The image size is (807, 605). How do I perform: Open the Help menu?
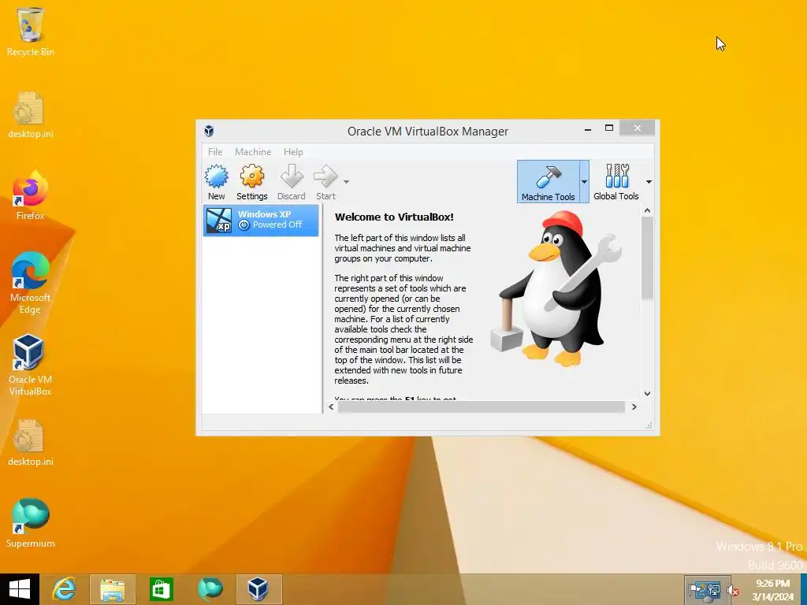293,152
